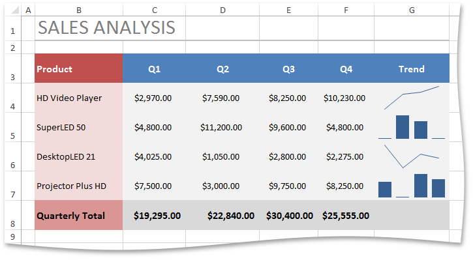Select the HD Video Player line sparkline
The width and height of the screenshot is (473, 260).
(412, 98)
